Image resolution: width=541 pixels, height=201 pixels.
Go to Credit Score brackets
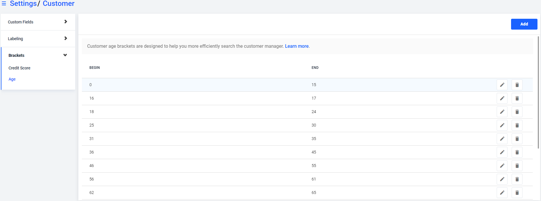(19, 68)
